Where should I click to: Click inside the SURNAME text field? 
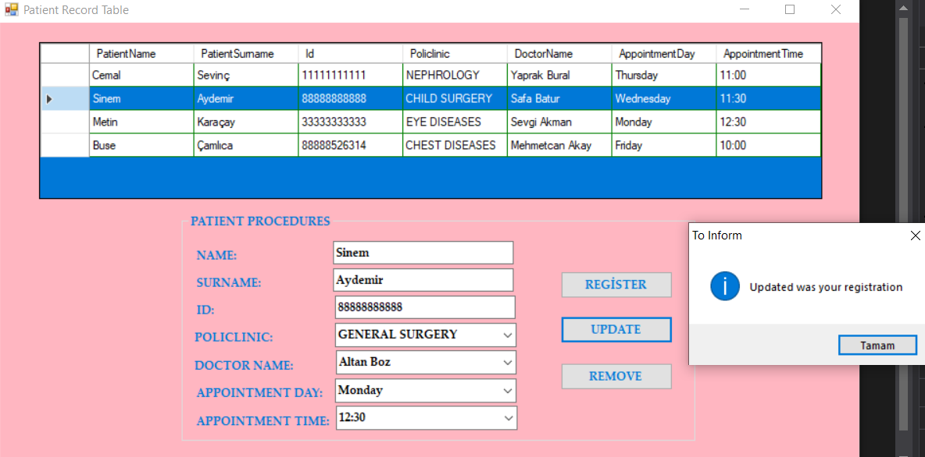tap(423, 279)
